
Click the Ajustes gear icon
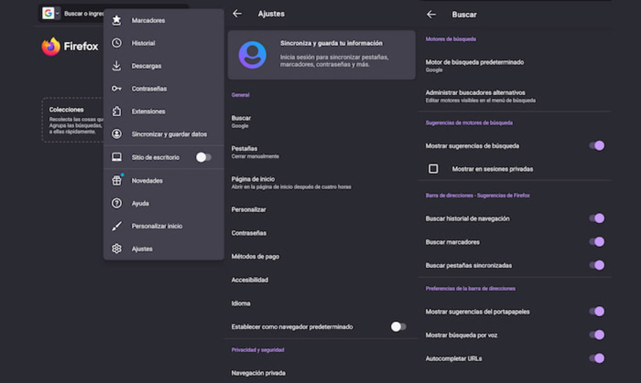point(117,249)
